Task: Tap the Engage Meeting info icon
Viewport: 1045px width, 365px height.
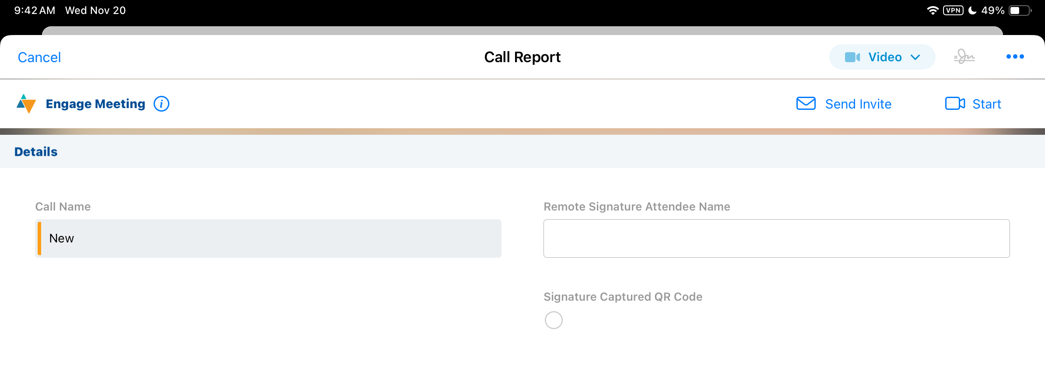Action: tap(161, 104)
